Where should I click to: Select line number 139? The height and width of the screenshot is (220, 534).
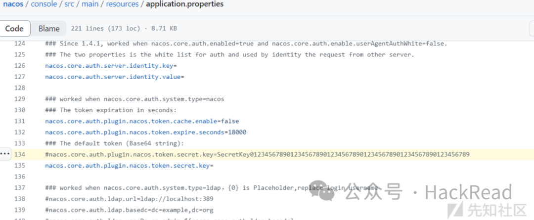point(19,210)
